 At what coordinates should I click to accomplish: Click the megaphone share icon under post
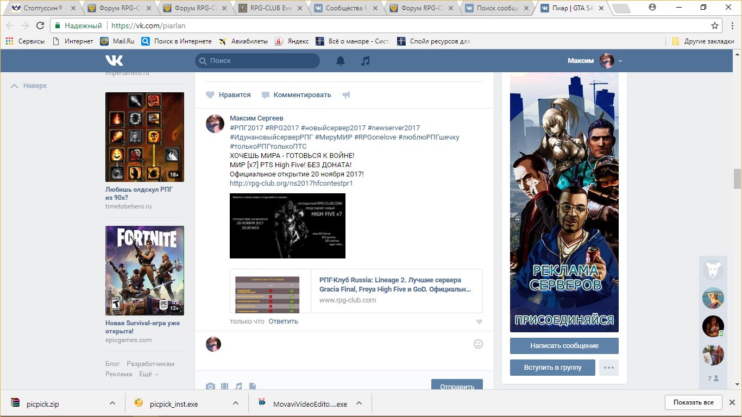click(346, 95)
